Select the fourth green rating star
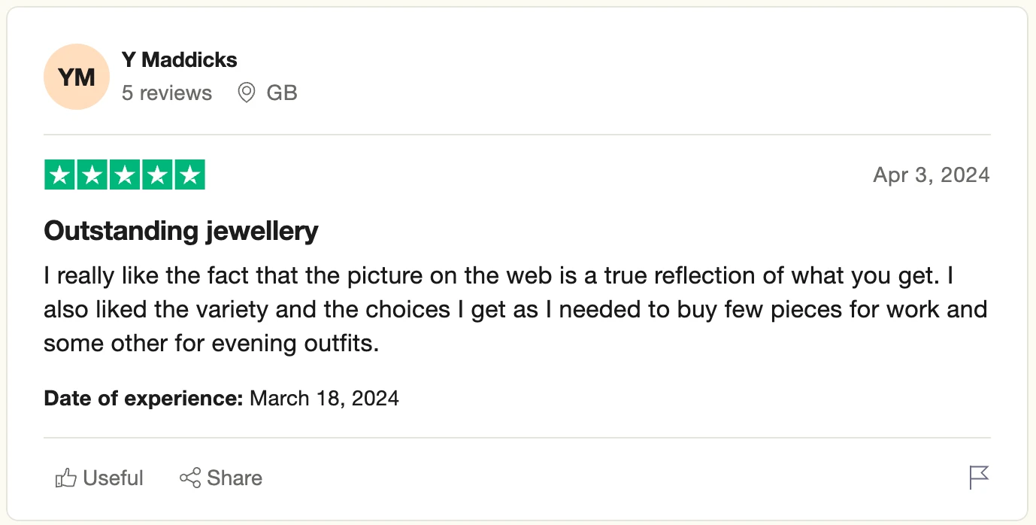This screenshot has height=525, width=1036. [x=157, y=175]
